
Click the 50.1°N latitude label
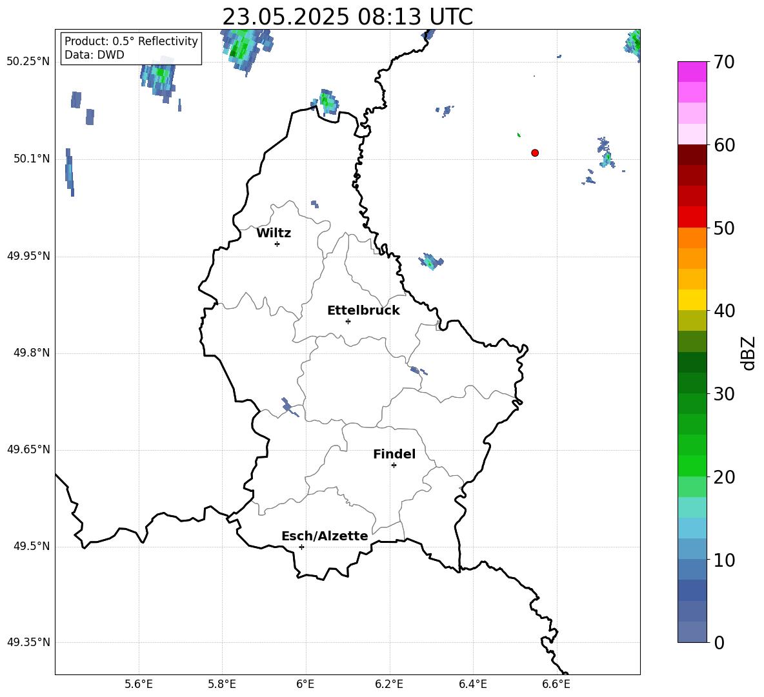32,159
